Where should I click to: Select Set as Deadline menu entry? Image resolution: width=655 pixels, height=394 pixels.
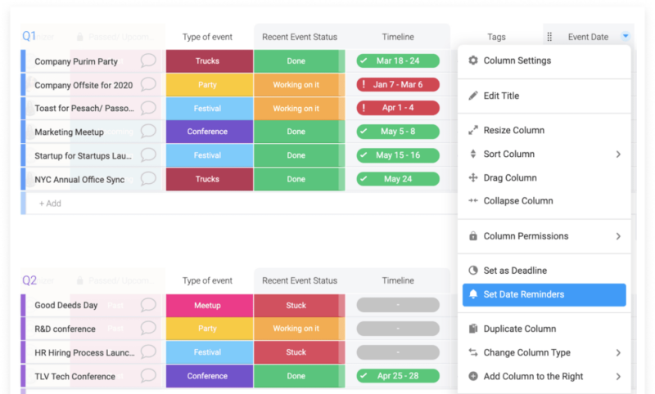point(515,271)
